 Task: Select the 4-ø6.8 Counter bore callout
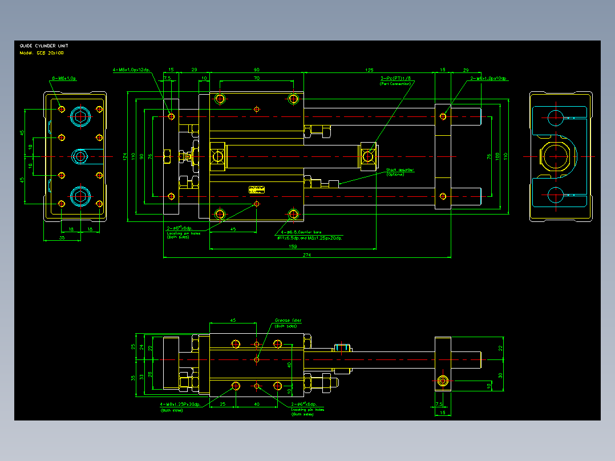(301, 232)
